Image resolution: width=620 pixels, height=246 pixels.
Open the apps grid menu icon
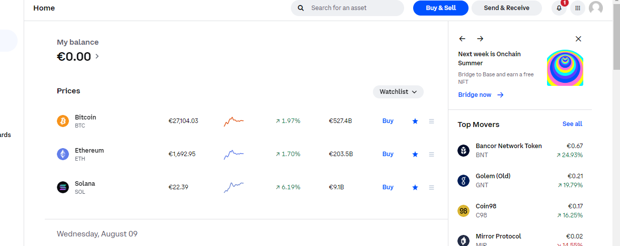click(577, 8)
